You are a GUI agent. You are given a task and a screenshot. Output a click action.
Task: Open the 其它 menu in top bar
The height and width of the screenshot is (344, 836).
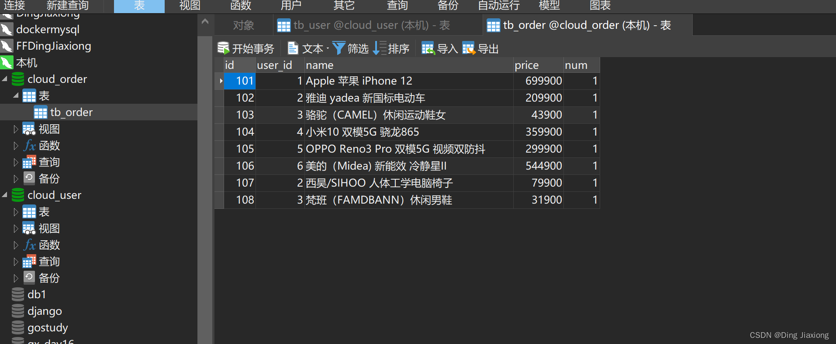pyautogui.click(x=344, y=6)
